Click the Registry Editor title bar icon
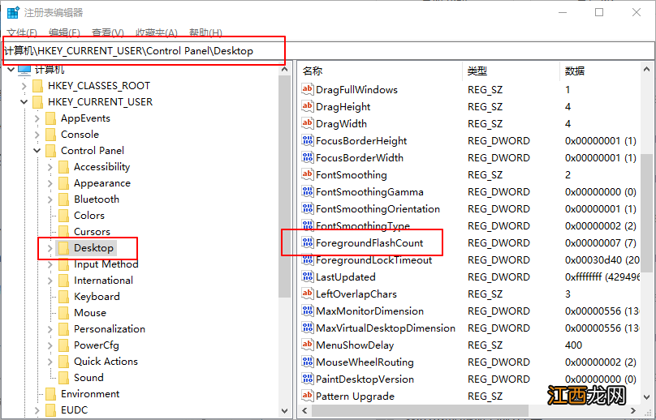The height and width of the screenshot is (420, 656). tap(13, 12)
